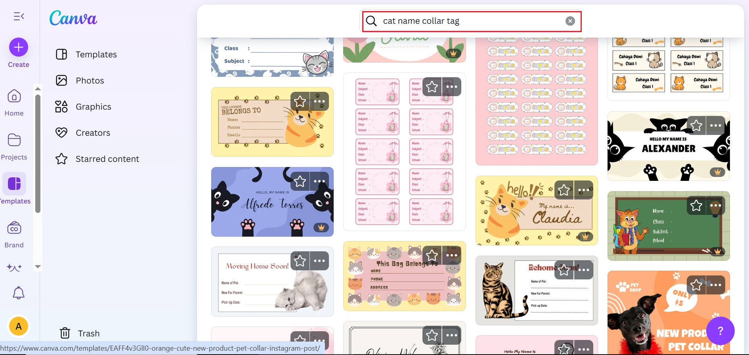Open the Projects folder icon
Viewport: 749px width, 355px height.
point(14,140)
